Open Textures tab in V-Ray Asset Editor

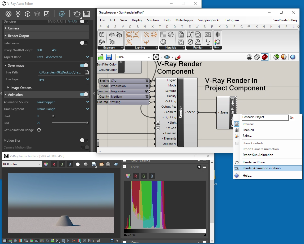(47, 14)
